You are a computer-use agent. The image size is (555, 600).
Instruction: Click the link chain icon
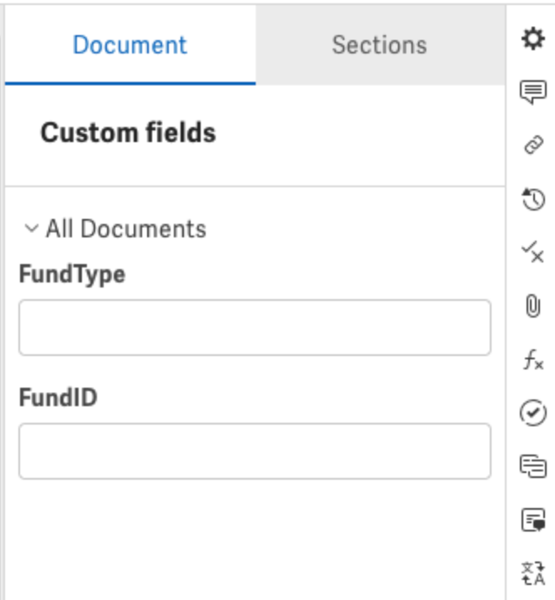(x=532, y=145)
